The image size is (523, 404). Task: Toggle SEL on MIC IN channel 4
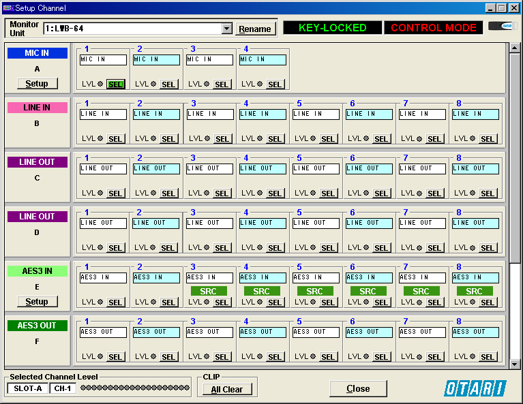tap(275, 84)
